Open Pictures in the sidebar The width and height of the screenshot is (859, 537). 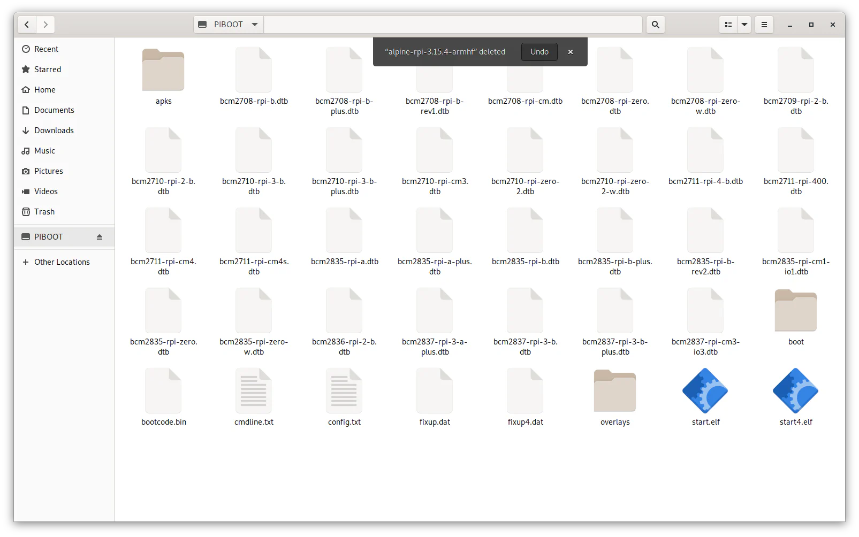tap(64, 171)
